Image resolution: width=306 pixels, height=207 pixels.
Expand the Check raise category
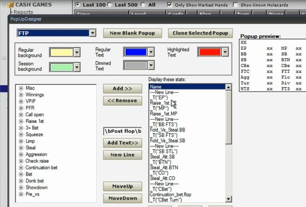[x=21, y=161]
